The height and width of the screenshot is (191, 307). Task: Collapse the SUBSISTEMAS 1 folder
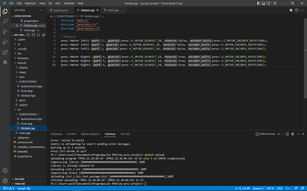(28, 114)
